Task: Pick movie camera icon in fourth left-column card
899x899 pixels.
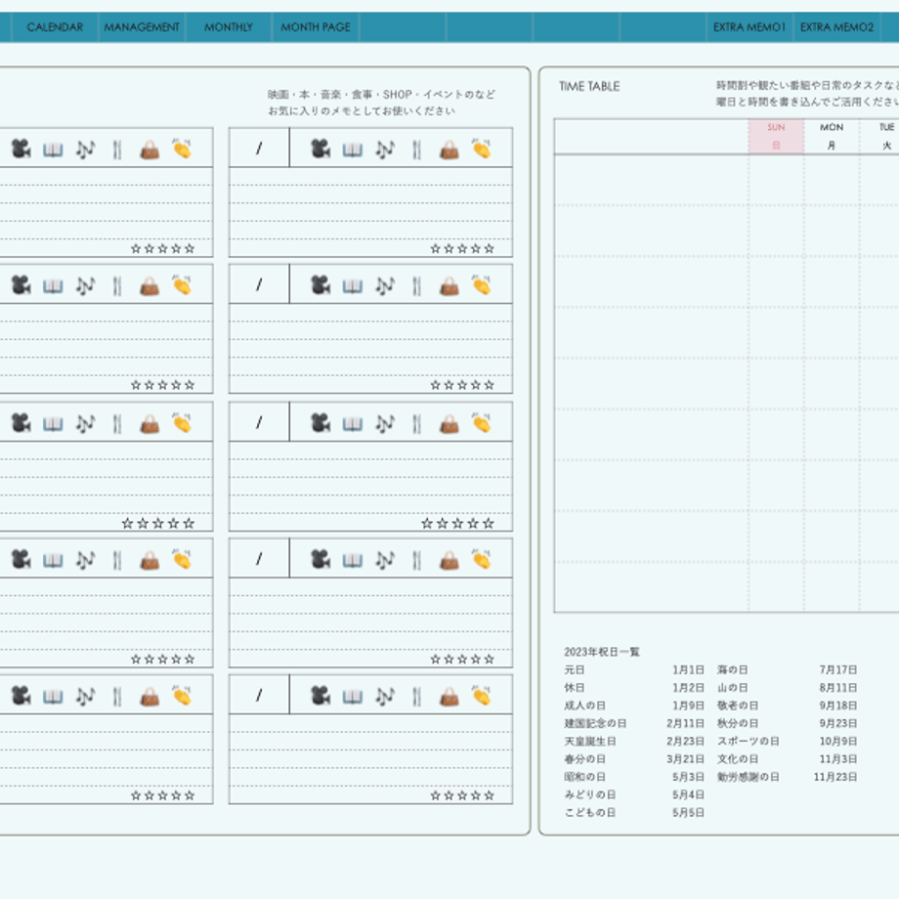Action: 21,559
